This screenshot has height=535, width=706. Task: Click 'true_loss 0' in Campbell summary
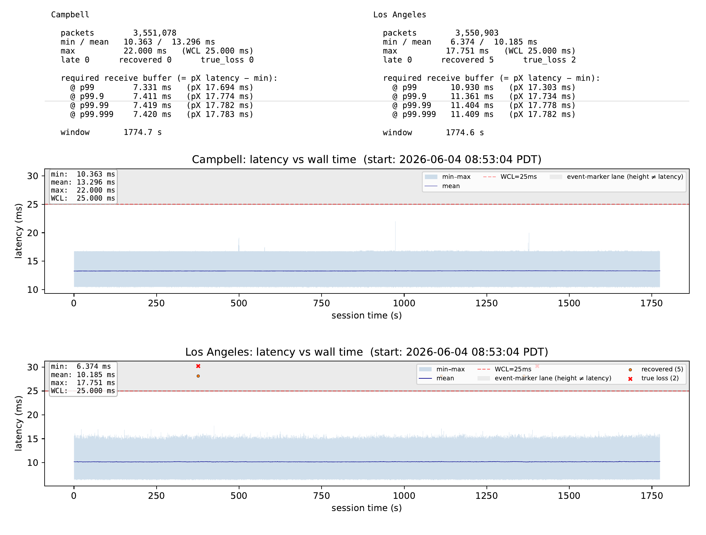(x=227, y=60)
